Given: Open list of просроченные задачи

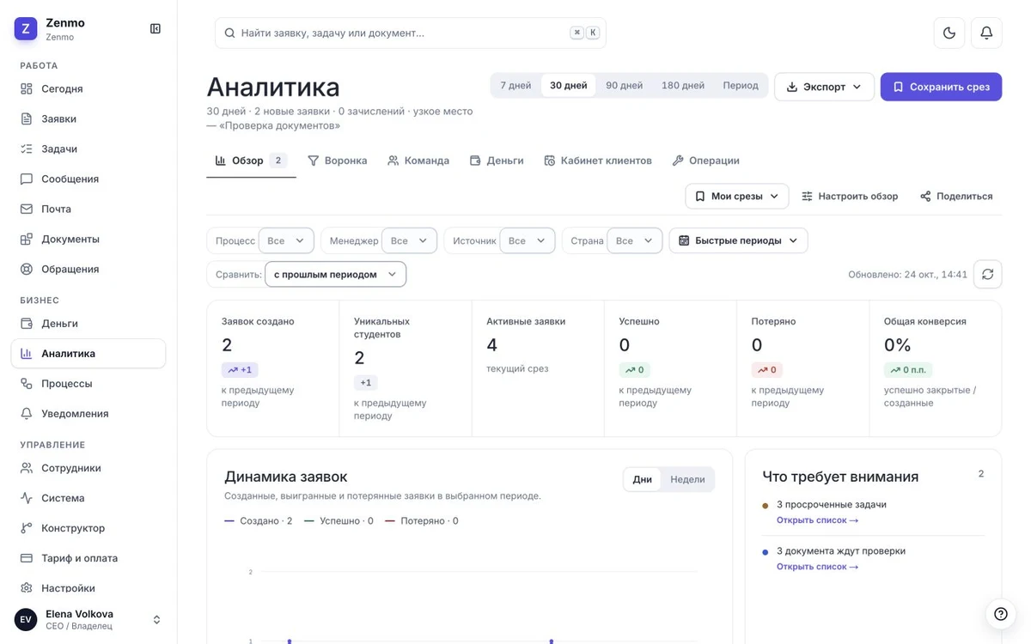Looking at the screenshot, I should 817,520.
